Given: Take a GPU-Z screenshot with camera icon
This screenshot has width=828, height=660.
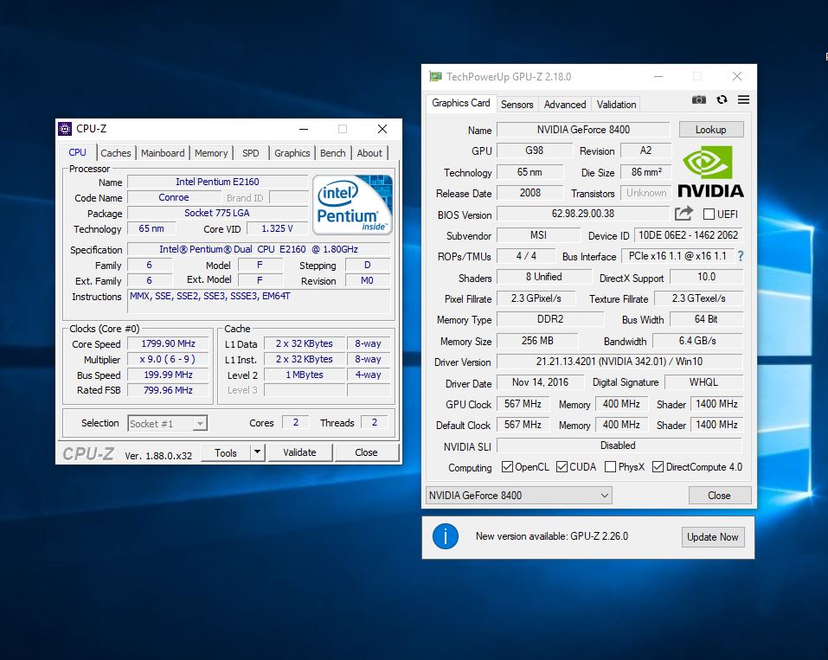Looking at the screenshot, I should [698, 99].
